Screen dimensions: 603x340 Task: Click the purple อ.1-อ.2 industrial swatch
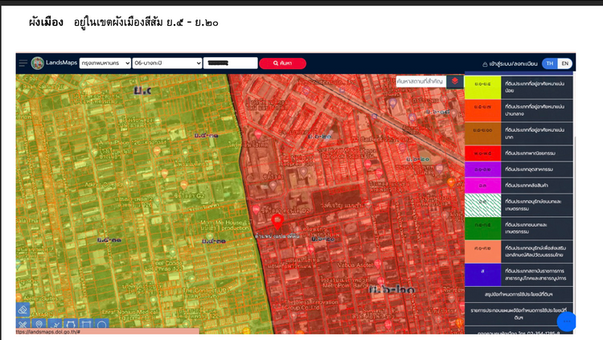pyautogui.click(x=482, y=170)
